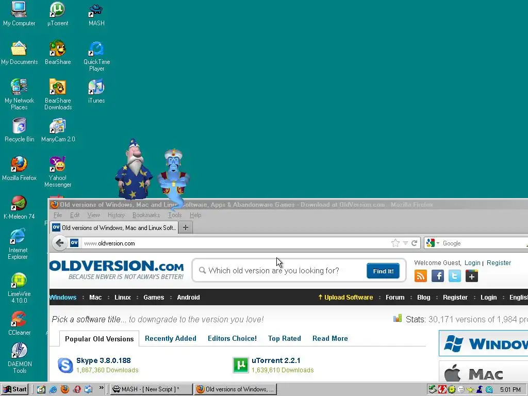Click the OLDVERSION.com site logo

tap(117, 269)
